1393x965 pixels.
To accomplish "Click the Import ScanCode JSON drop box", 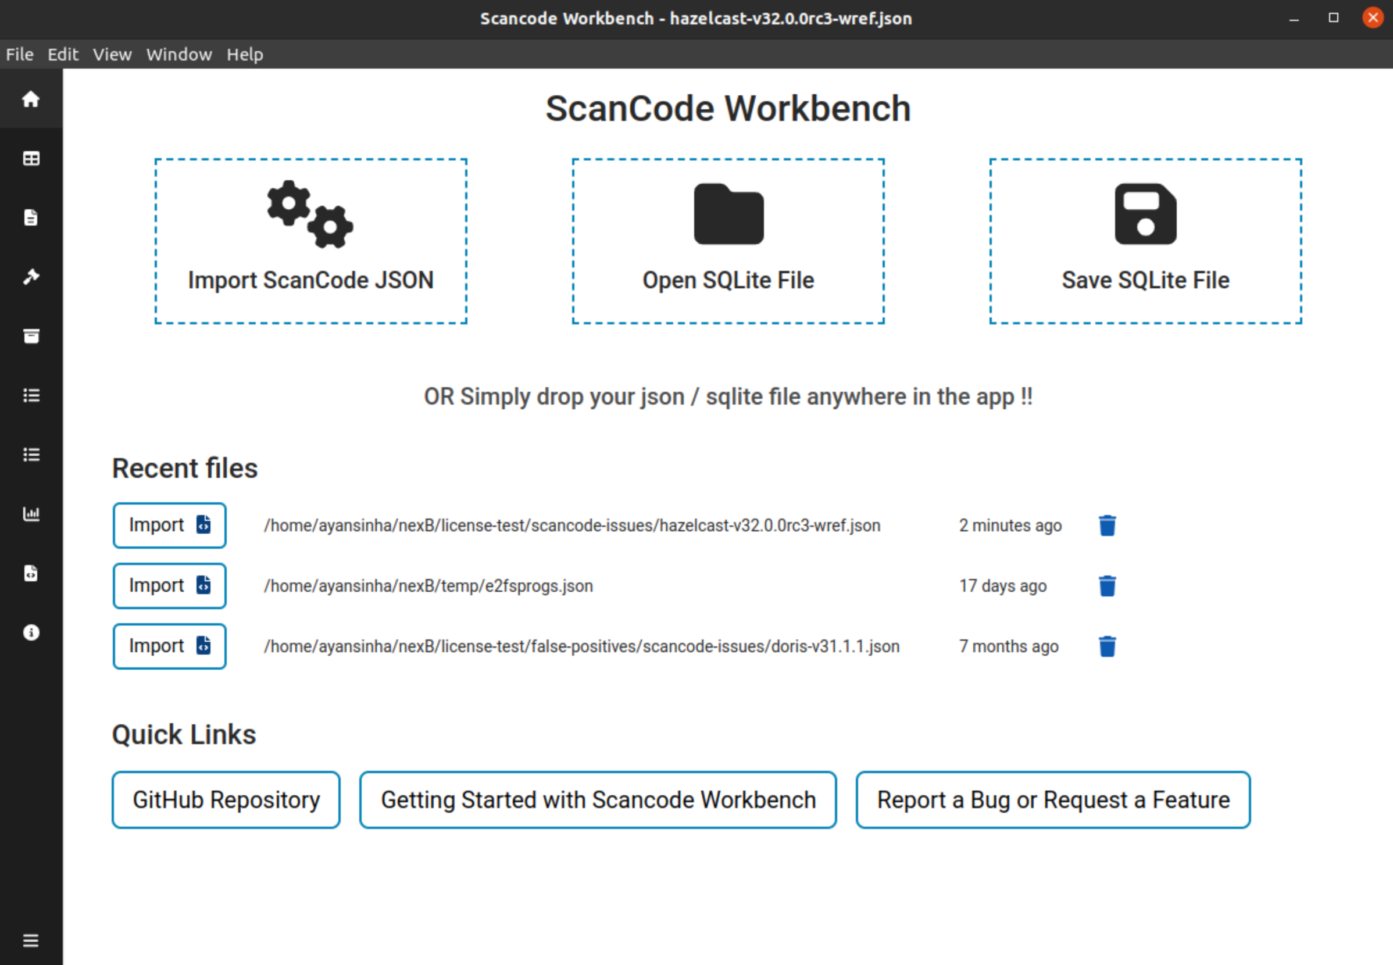I will (311, 241).
